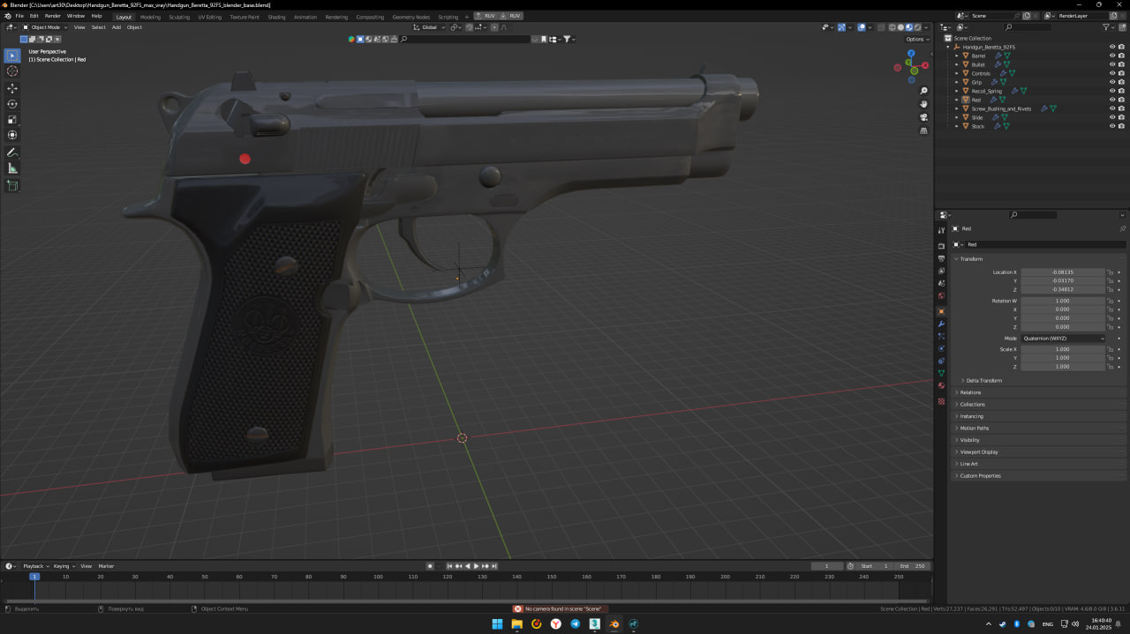Open the Object Data properties tab
The height and width of the screenshot is (634, 1130).
click(x=941, y=374)
